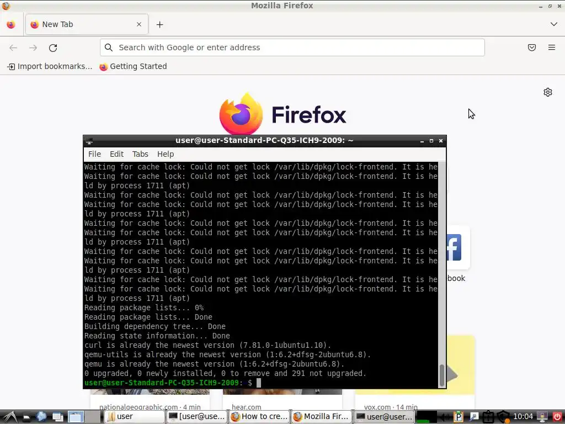565x424 pixels.
Task: Open Getting Started bookmark
Action: (x=134, y=66)
